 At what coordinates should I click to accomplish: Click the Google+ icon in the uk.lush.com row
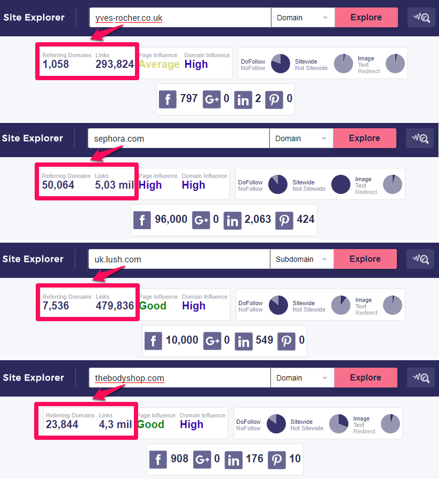pyautogui.click(x=212, y=341)
